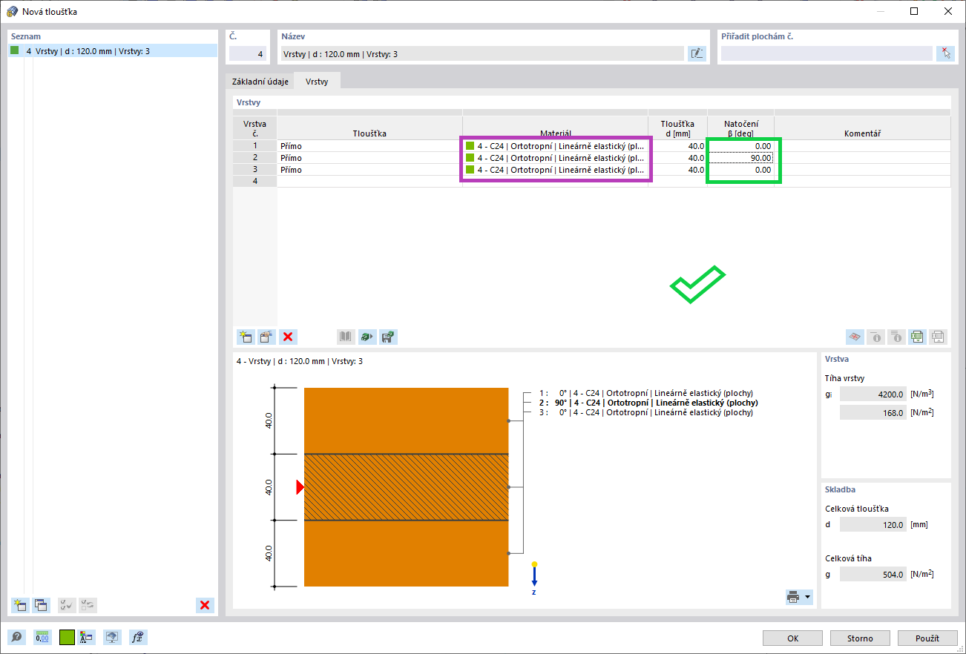Click the material cell in layer row 1
This screenshot has width=966, height=654.
pos(555,146)
